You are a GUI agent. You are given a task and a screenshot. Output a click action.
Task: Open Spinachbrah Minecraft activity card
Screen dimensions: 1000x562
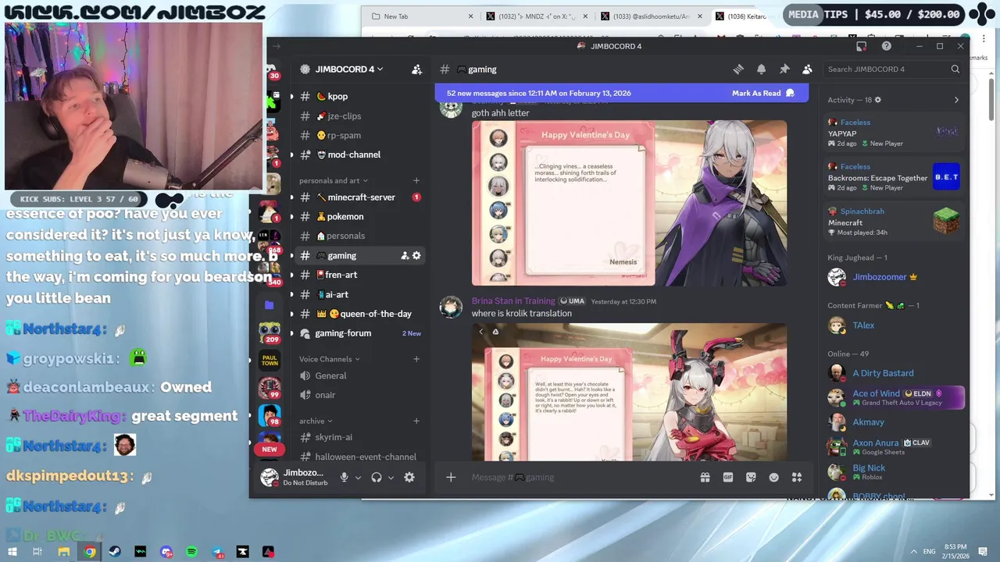click(893, 222)
